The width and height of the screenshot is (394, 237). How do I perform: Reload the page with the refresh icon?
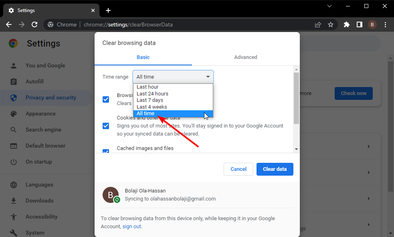click(34, 24)
